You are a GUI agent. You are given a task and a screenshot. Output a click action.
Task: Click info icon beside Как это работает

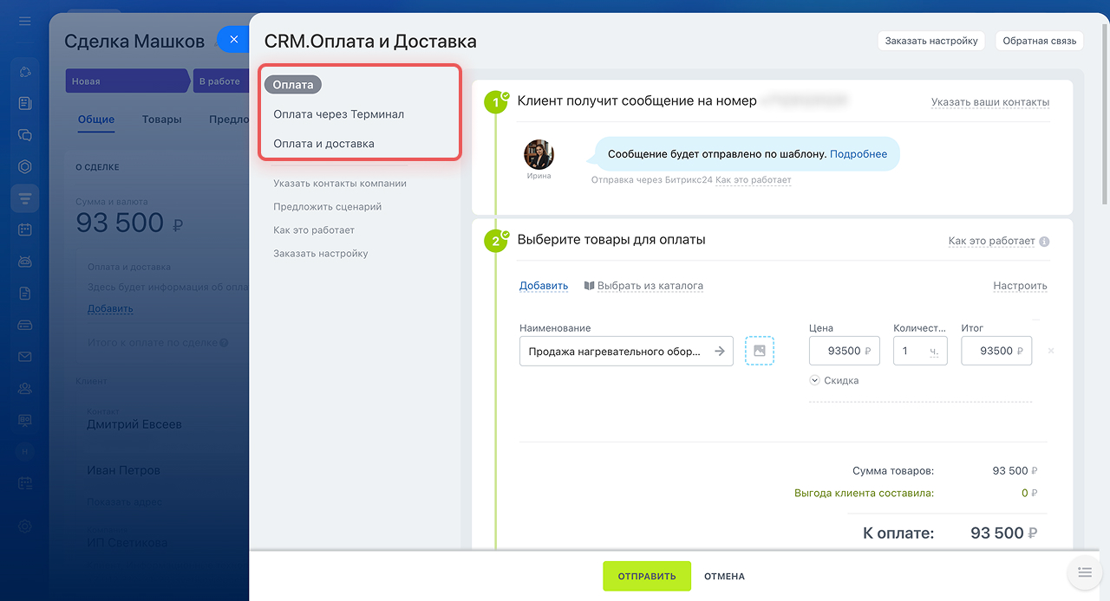click(x=1044, y=242)
